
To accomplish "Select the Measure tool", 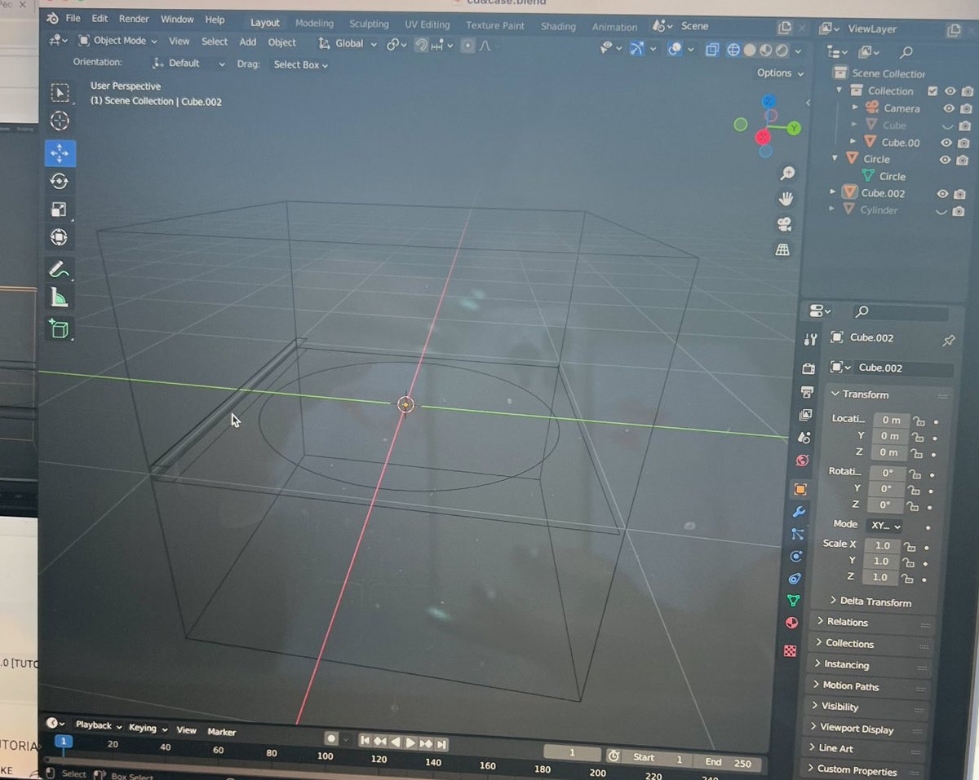I will tap(59, 297).
